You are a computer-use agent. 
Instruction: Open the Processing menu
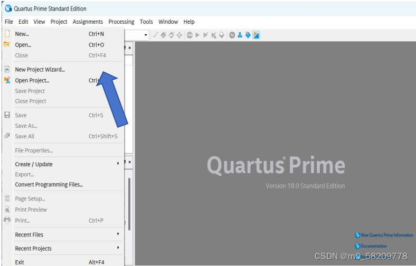click(121, 22)
